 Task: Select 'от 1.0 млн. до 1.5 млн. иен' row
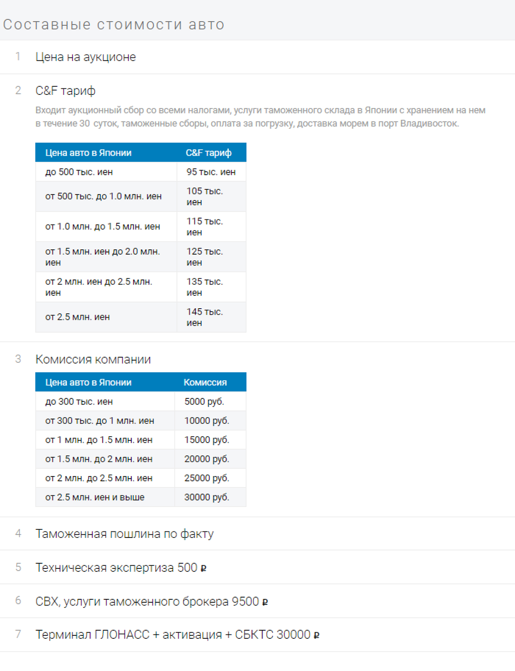141,226
